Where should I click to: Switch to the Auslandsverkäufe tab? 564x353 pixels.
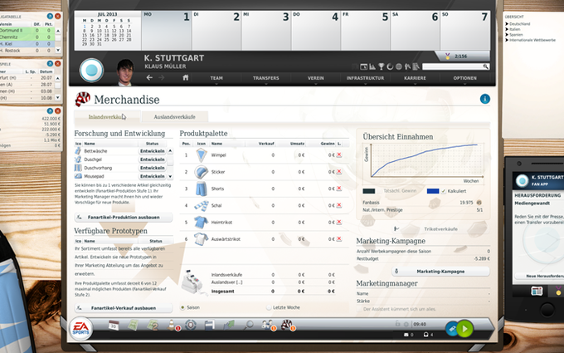tap(174, 117)
